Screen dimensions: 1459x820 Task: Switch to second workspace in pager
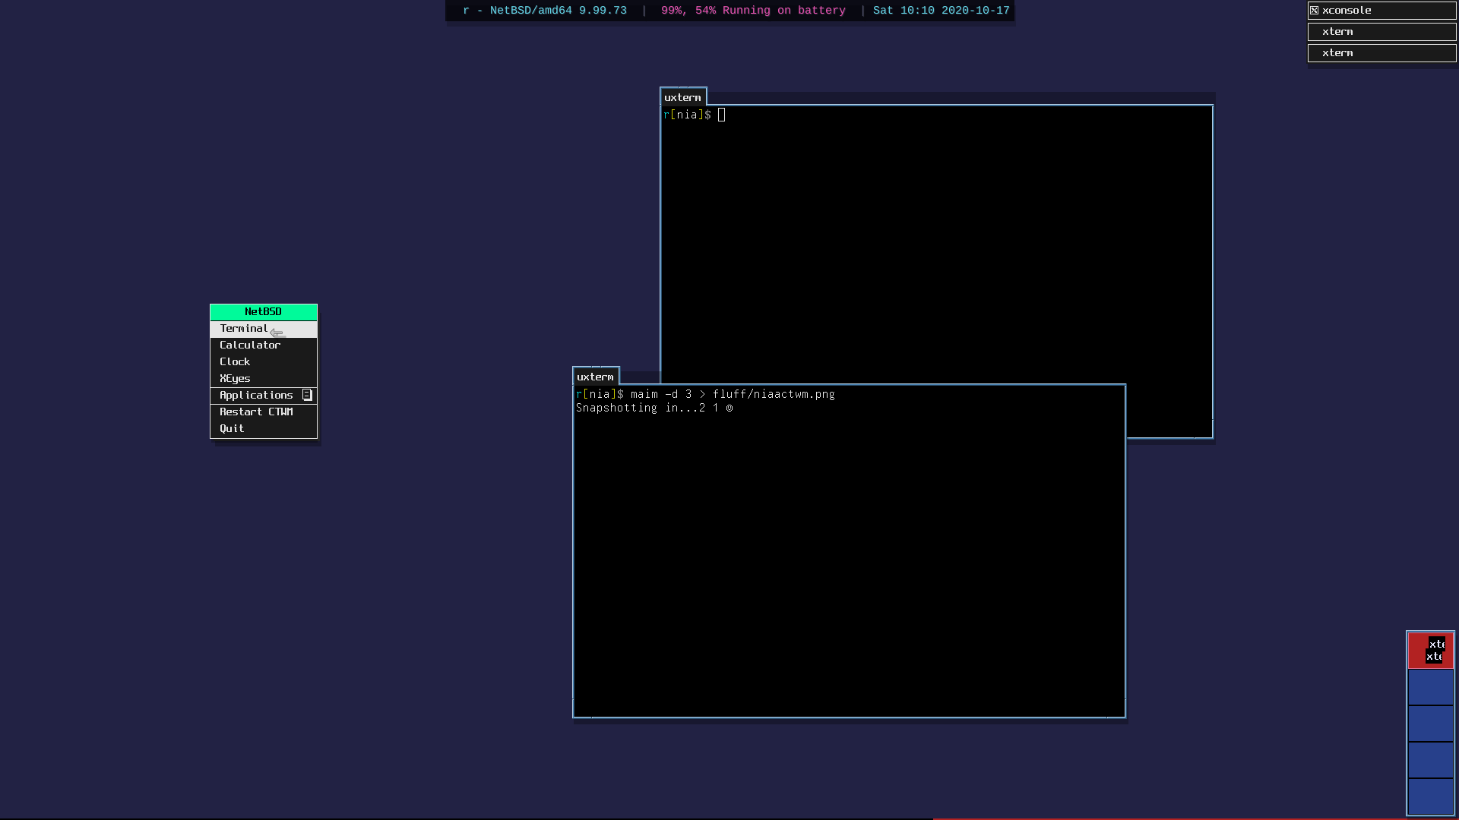pyautogui.click(x=1430, y=687)
